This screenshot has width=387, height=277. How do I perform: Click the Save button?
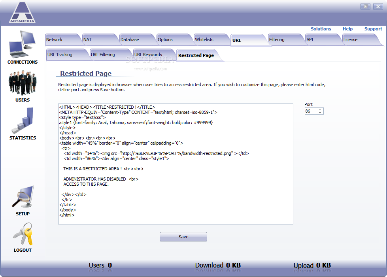[183, 237]
